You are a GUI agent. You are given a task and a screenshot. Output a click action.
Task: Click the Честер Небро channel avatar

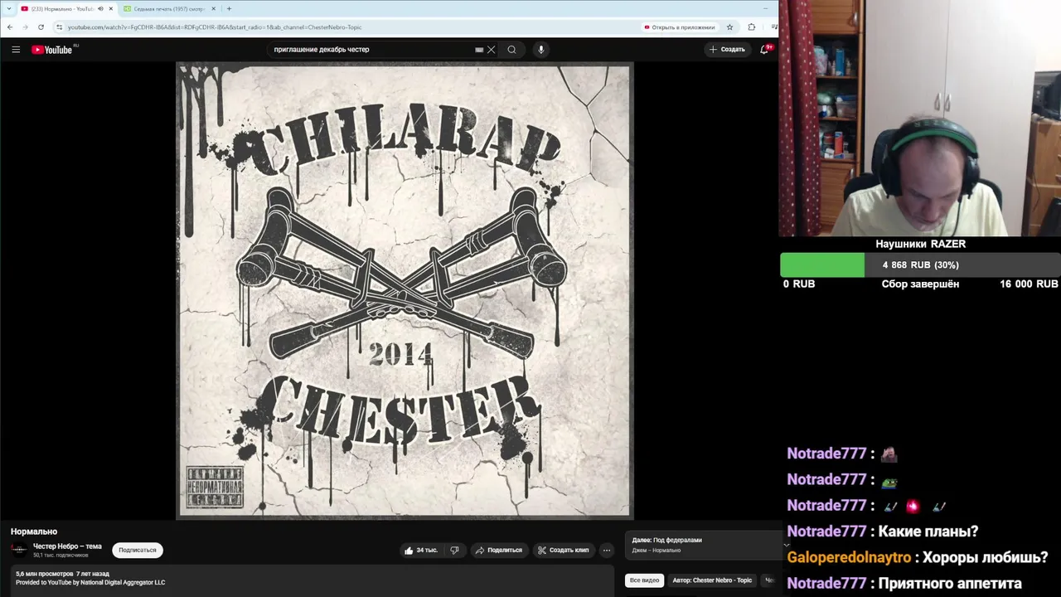[19, 550]
